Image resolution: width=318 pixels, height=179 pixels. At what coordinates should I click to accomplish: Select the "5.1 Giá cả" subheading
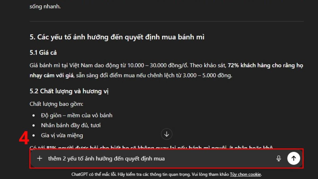tap(43, 53)
